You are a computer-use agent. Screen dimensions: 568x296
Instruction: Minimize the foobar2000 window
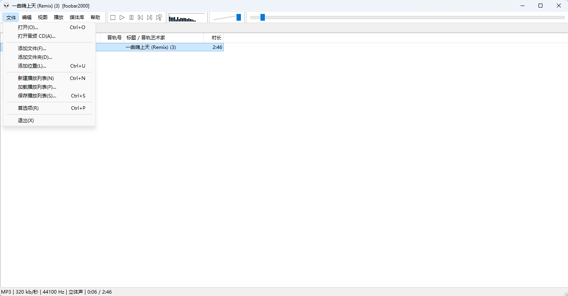pyautogui.click(x=522, y=6)
